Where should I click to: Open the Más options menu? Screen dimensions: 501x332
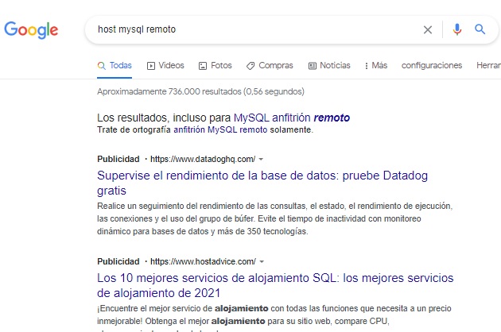point(376,65)
